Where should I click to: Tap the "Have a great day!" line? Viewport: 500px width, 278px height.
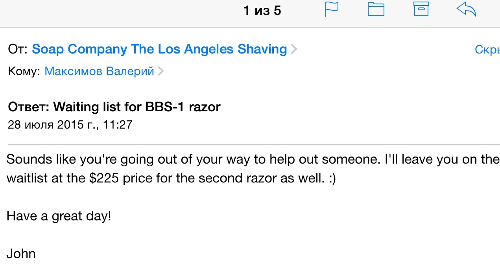[x=59, y=216]
